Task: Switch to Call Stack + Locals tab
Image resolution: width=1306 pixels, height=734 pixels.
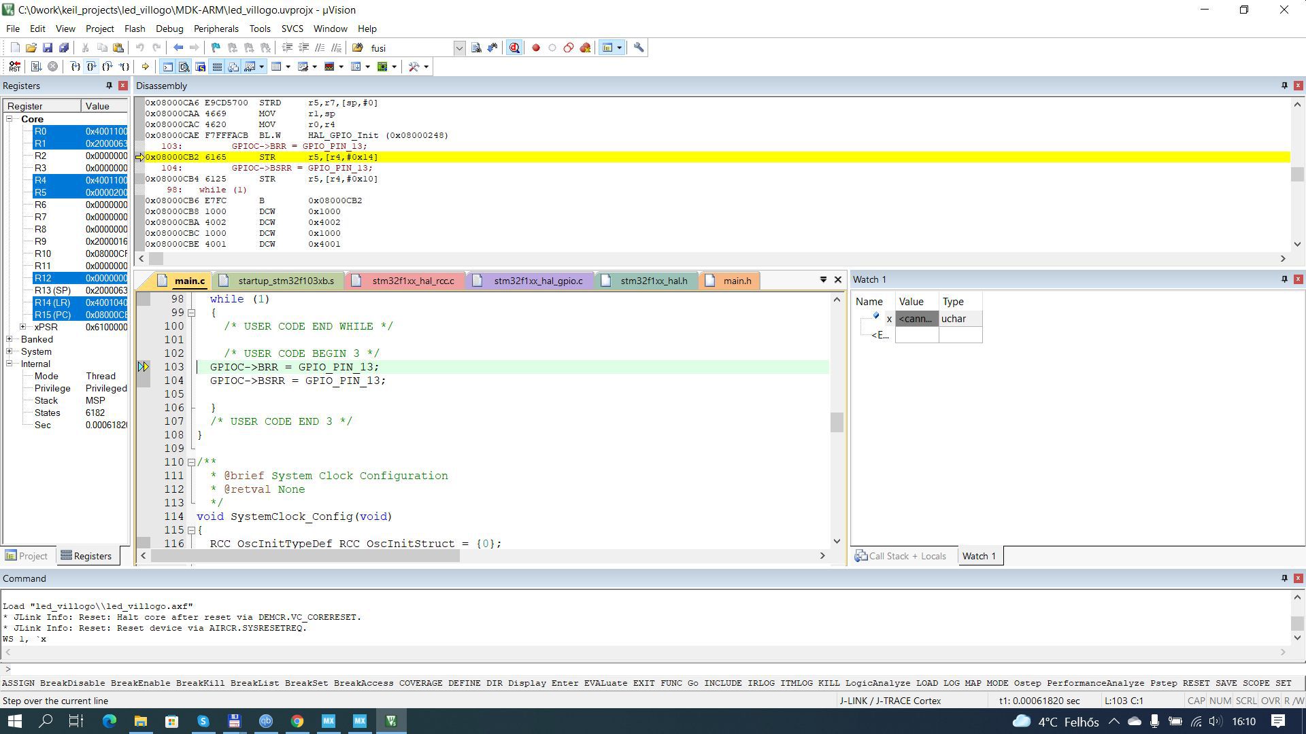Action: point(901,556)
